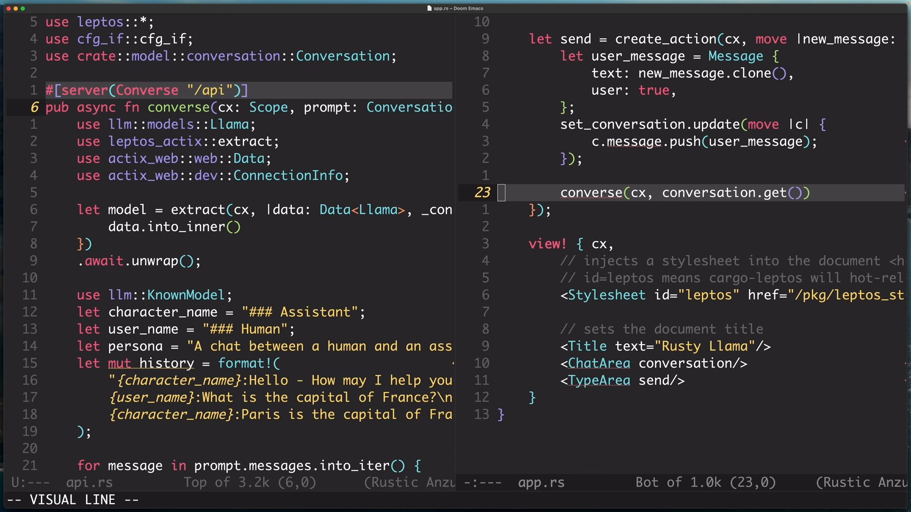Click the -:--- status indicator in right modeline
This screenshot has width=911, height=512.
482,483
